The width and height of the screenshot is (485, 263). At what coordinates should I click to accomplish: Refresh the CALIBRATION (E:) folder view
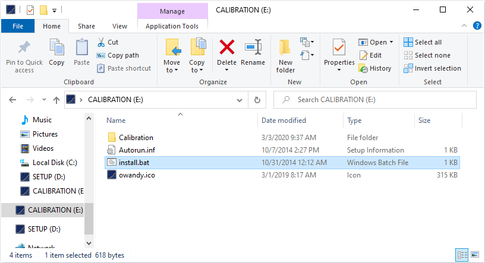257,100
